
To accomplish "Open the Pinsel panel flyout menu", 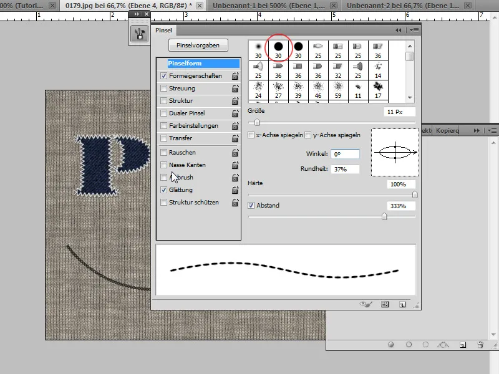I will click(x=414, y=30).
